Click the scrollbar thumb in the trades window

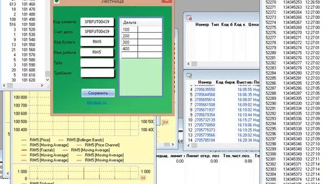(x=194, y=145)
